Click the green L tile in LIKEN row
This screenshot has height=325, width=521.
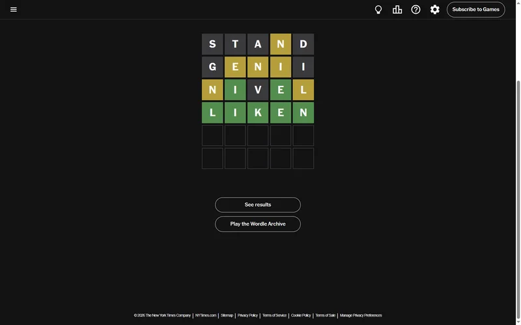pyautogui.click(x=212, y=112)
